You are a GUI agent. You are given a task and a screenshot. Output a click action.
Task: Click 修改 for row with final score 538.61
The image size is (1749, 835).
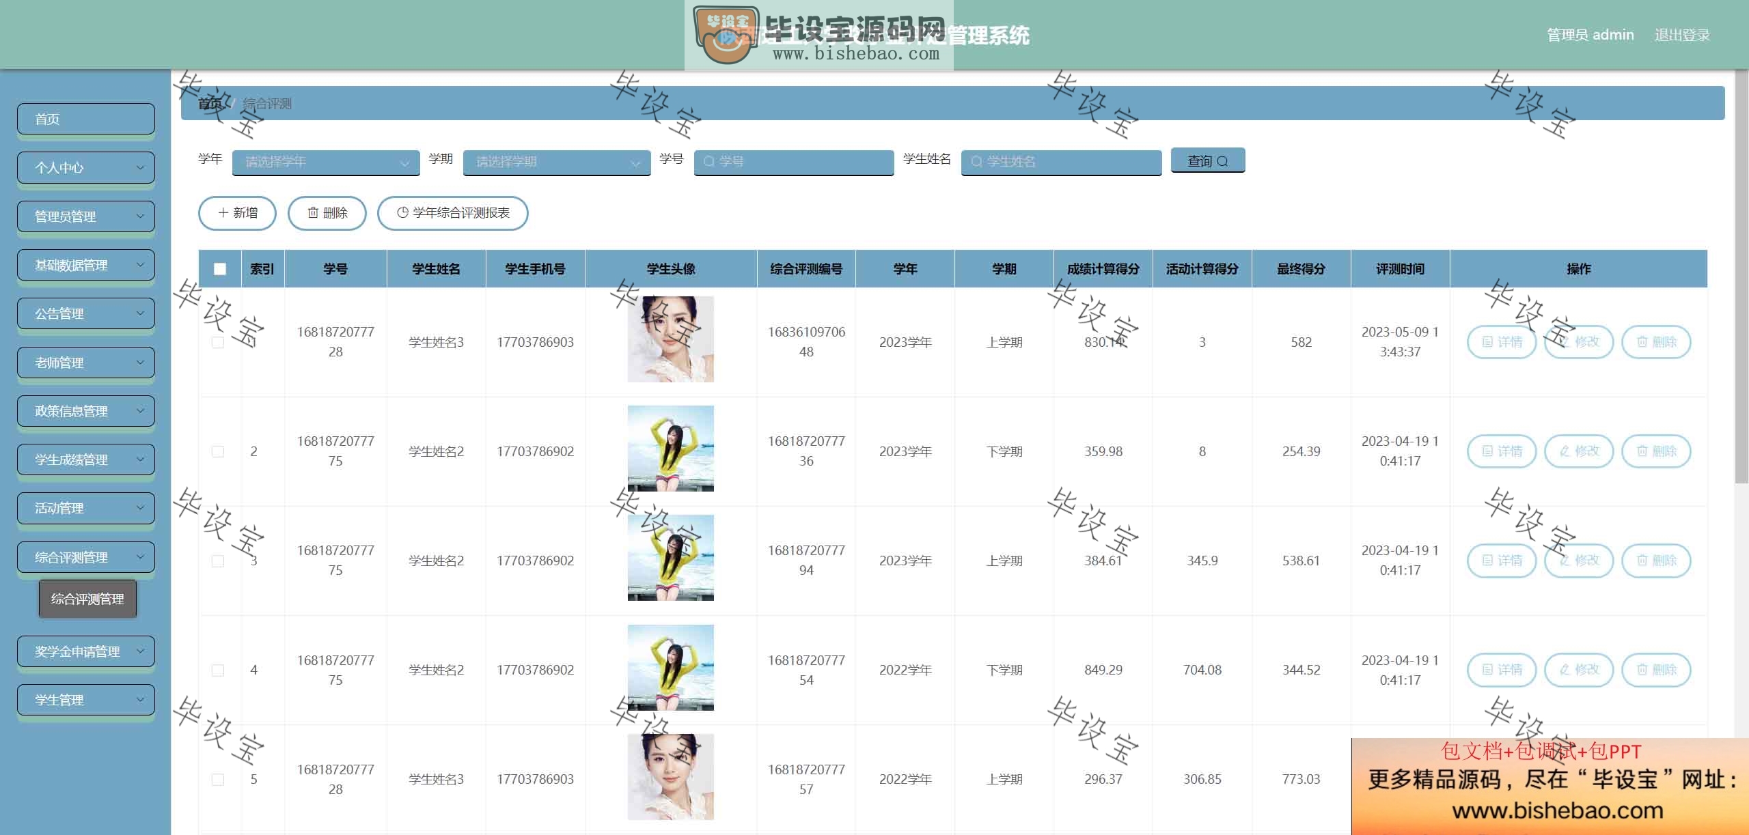pyautogui.click(x=1579, y=561)
